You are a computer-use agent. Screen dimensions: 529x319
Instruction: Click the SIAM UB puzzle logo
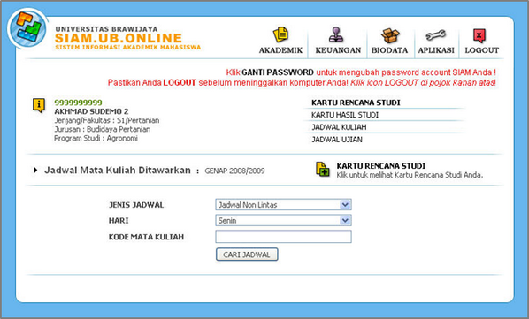28,28
